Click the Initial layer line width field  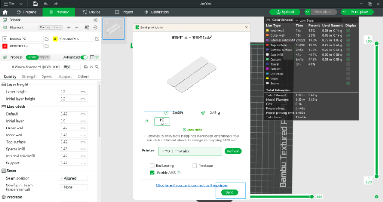point(73,121)
